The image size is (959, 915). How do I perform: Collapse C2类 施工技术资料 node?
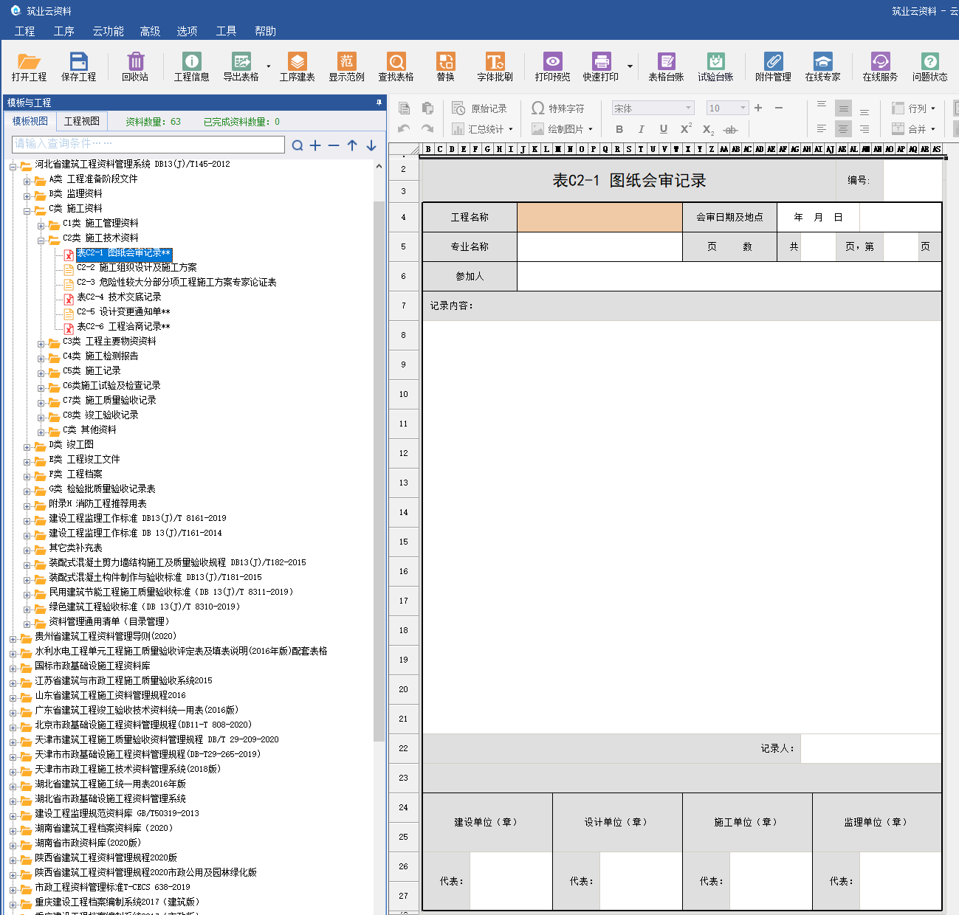pyautogui.click(x=41, y=240)
